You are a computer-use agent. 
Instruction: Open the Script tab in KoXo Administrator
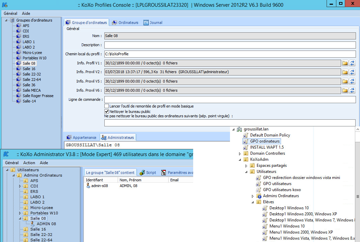tap(148, 173)
